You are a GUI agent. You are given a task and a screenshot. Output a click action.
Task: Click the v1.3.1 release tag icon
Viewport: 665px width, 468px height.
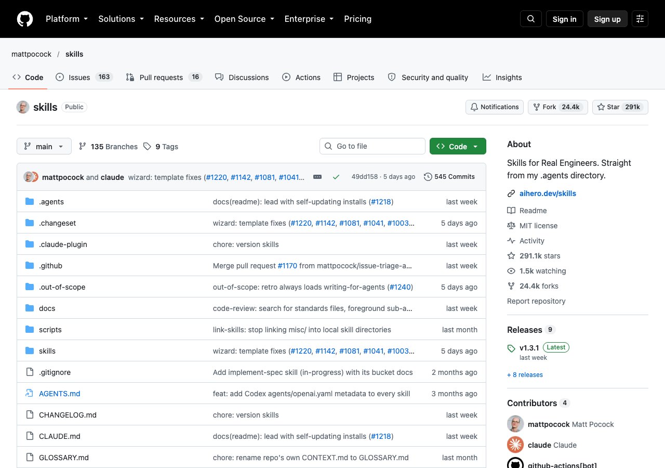511,348
